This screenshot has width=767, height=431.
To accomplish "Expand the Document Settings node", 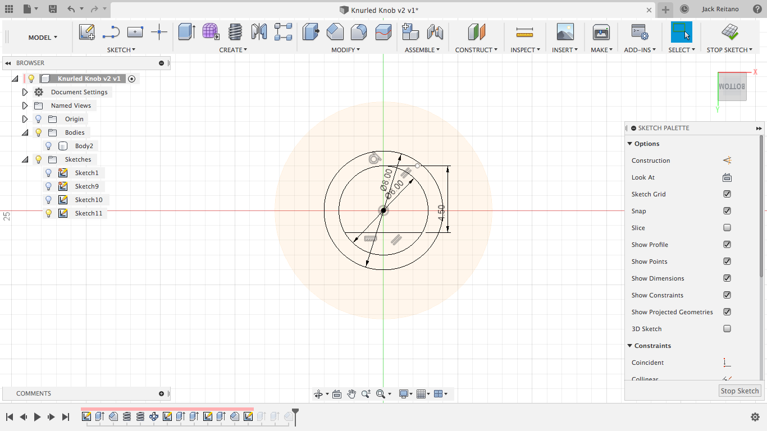I will 25,92.
